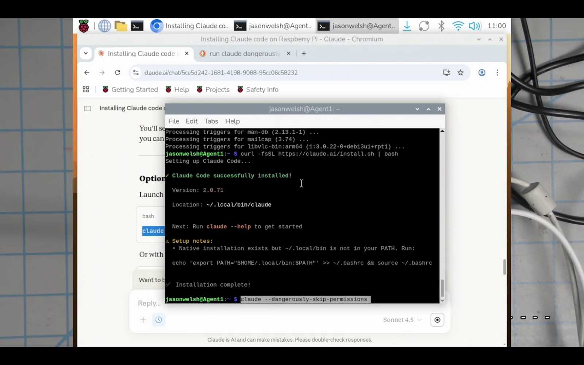Open the Chromium profile icon
This screenshot has height=365, width=584.
[482, 73]
